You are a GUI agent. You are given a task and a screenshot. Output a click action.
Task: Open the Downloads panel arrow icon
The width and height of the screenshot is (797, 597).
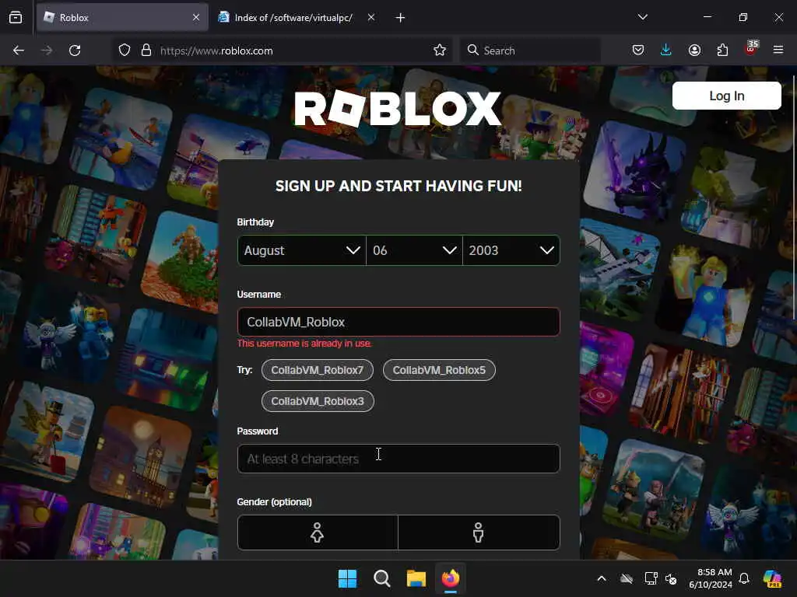click(666, 50)
